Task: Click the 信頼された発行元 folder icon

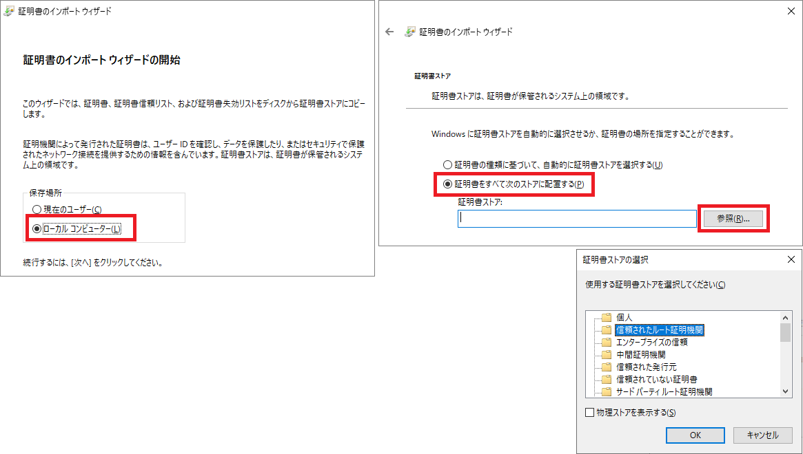Action: pyautogui.click(x=607, y=367)
